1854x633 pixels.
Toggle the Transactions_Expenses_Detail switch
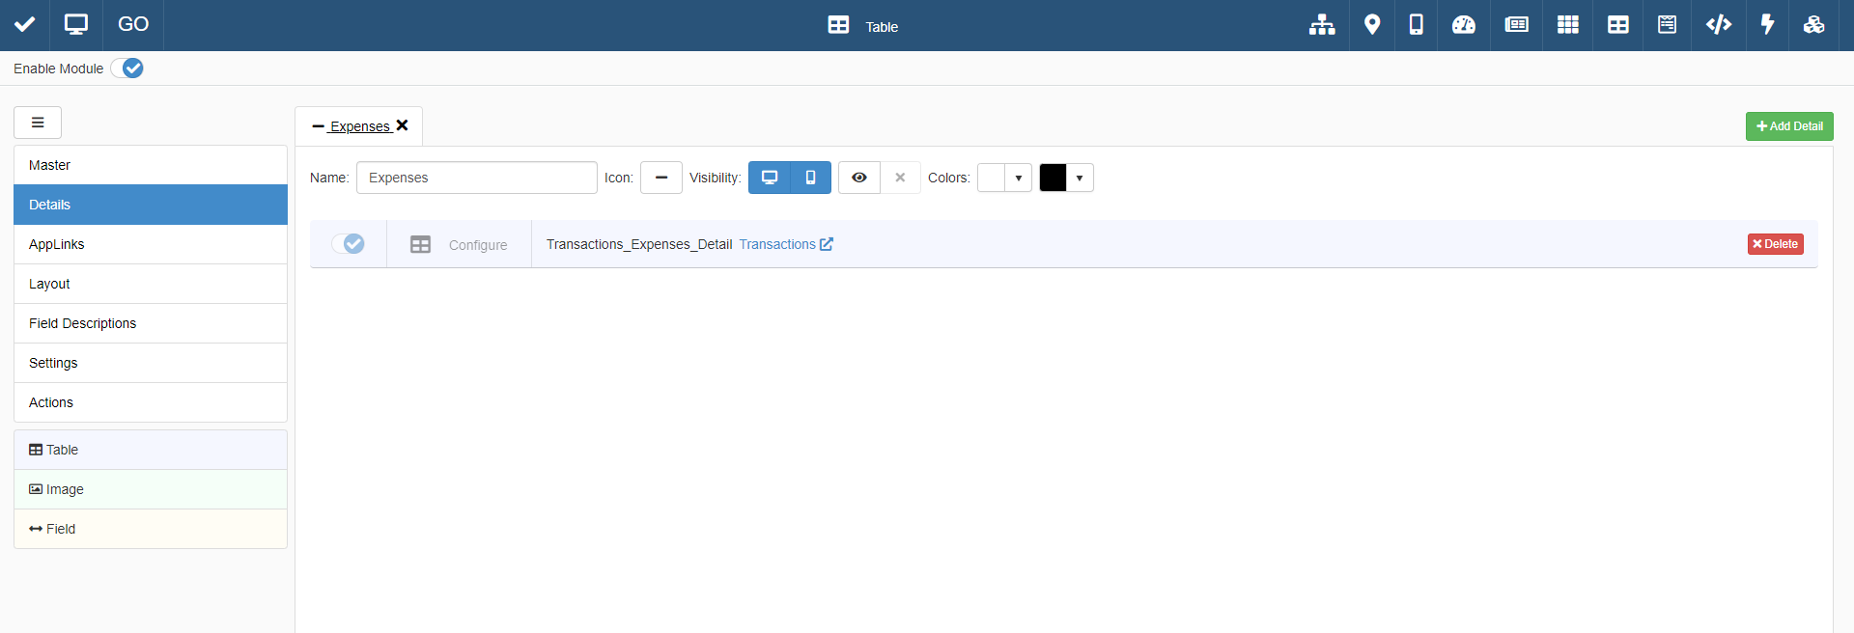pyautogui.click(x=349, y=244)
